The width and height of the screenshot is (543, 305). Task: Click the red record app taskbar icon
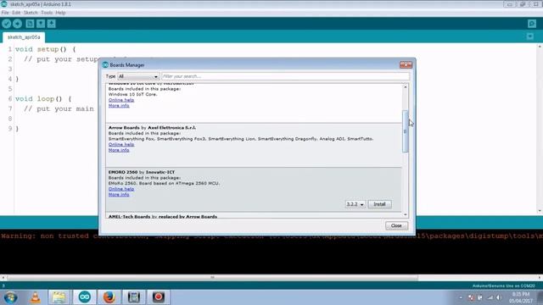[x=159, y=297]
